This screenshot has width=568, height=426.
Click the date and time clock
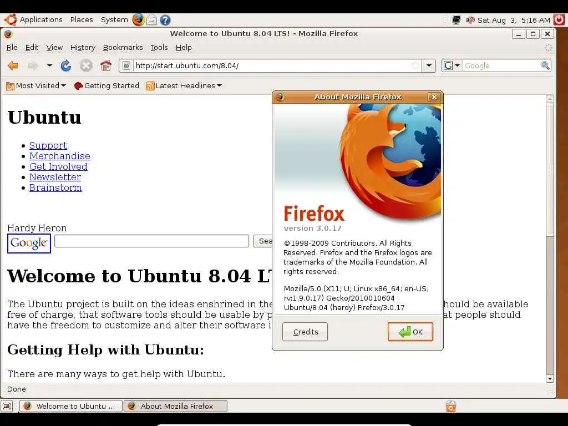(x=514, y=21)
